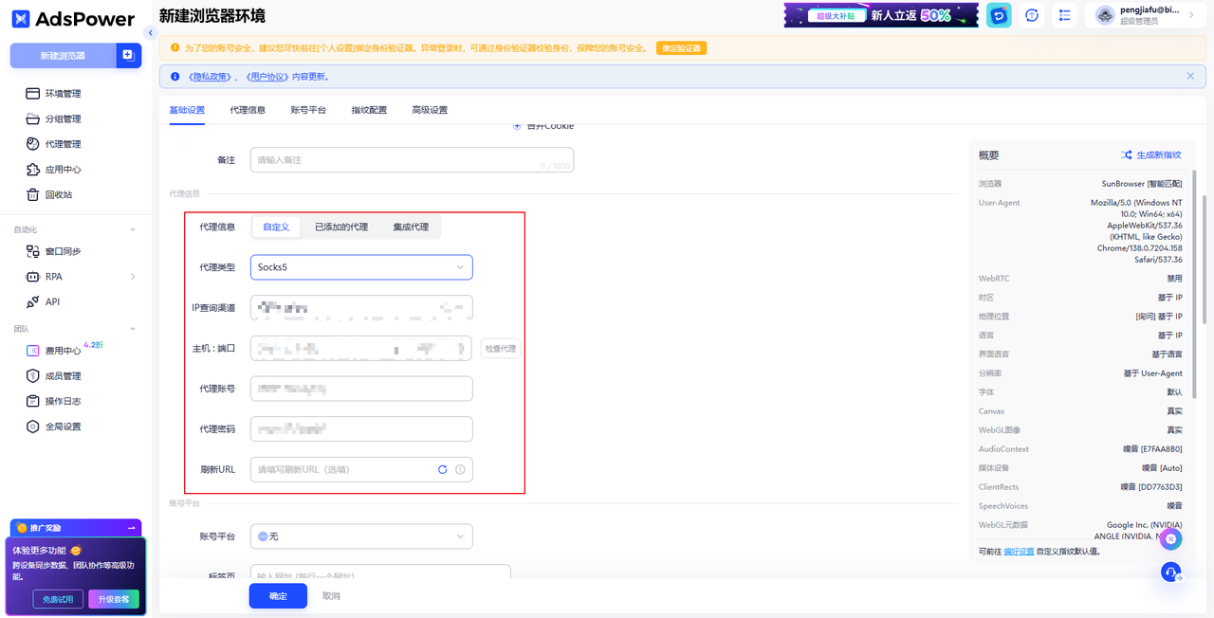Open the customer support headset icon
Viewport: 1214px width, 618px height.
1171,572
